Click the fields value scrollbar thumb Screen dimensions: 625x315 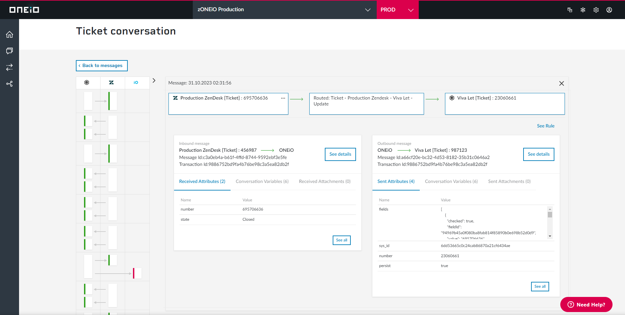click(550, 214)
